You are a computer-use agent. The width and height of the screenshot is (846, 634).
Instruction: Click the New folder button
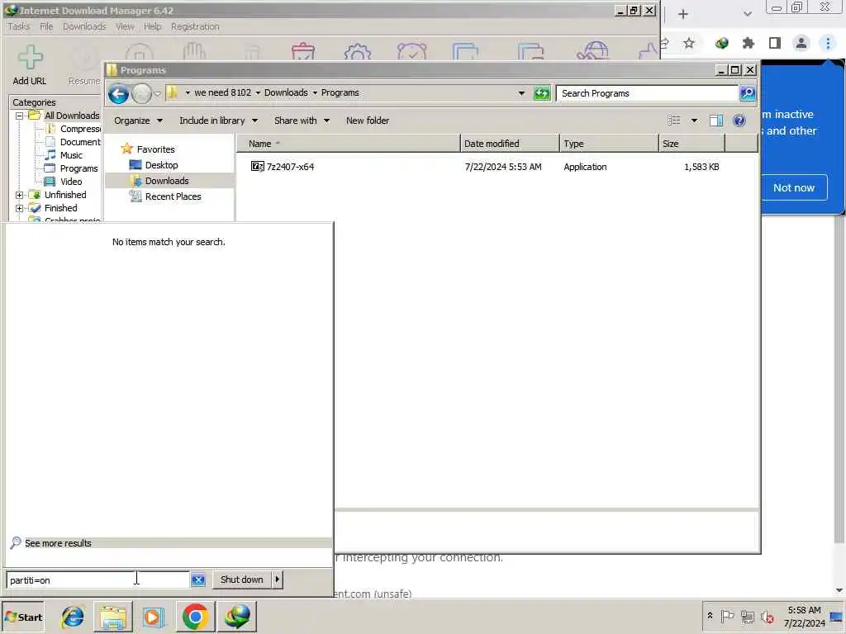[368, 121]
